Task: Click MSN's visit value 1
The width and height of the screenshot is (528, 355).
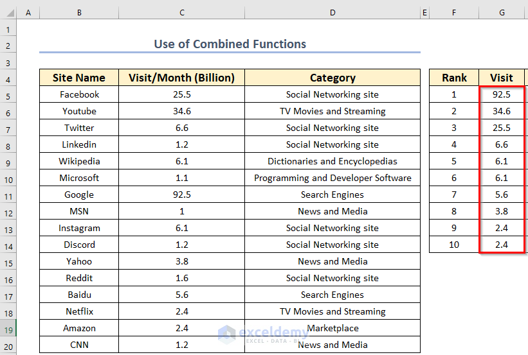Action: click(182, 211)
